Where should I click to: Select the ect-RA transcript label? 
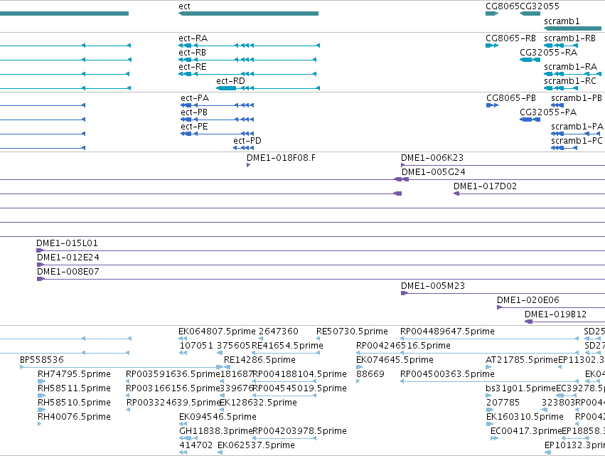point(193,38)
